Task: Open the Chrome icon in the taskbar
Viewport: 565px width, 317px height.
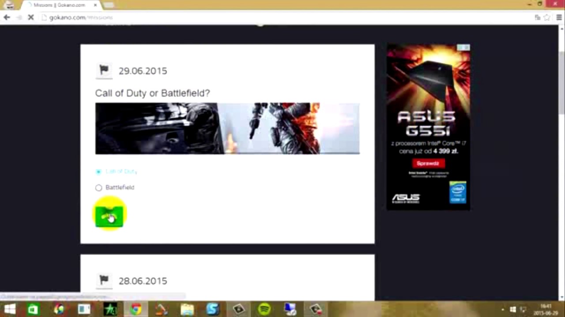Action: click(x=136, y=310)
